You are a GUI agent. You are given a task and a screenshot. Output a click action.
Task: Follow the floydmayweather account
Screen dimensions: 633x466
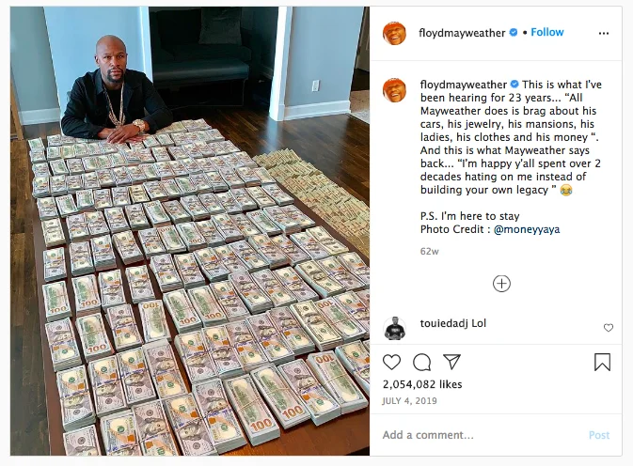(x=547, y=32)
